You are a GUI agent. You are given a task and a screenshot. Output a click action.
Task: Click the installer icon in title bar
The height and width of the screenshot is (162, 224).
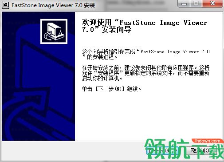click(6, 5)
